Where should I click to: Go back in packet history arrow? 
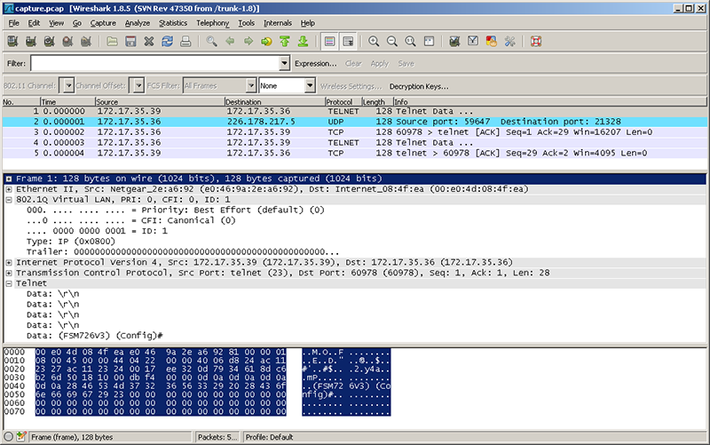(x=230, y=42)
